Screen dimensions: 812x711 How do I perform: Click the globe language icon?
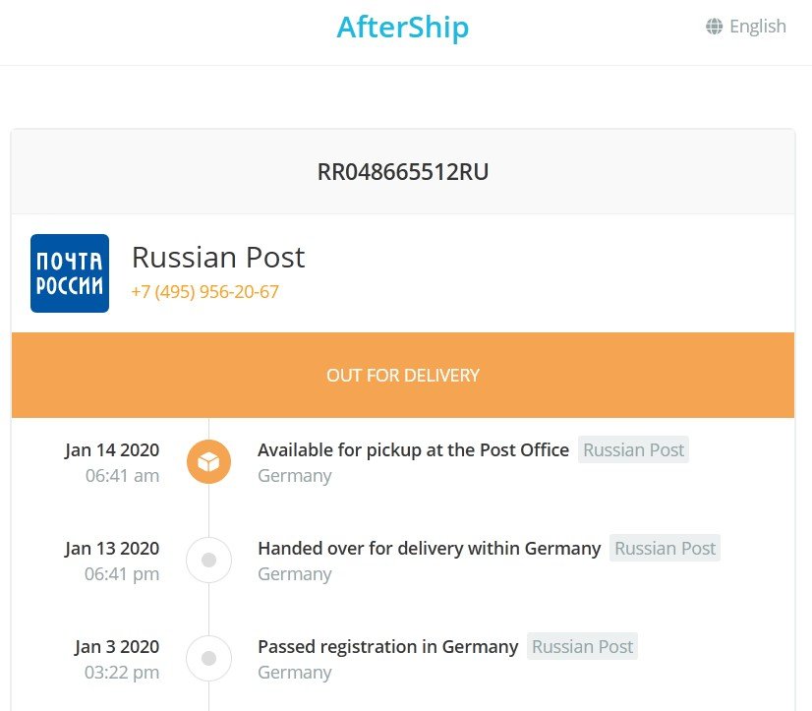coord(715,27)
